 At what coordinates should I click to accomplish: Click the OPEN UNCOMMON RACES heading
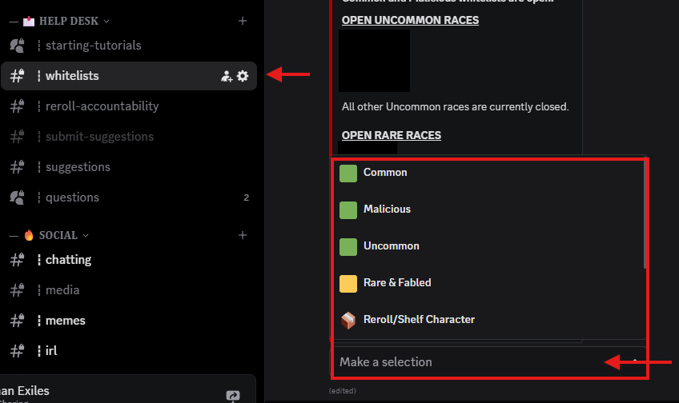coord(410,20)
